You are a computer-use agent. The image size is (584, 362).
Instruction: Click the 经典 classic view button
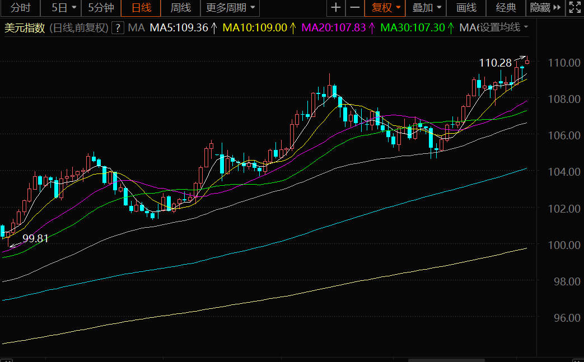506,8
